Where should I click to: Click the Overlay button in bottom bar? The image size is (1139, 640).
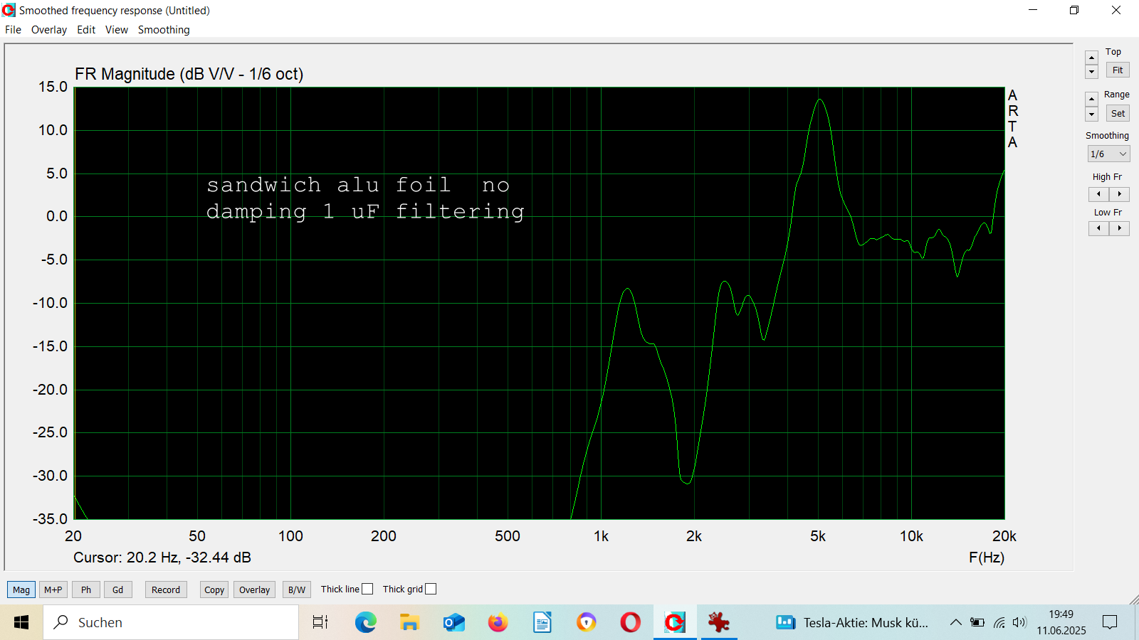[x=254, y=590]
